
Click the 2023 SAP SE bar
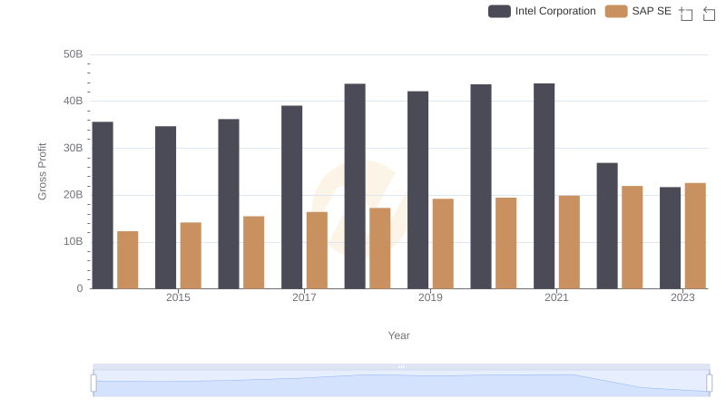(x=695, y=236)
